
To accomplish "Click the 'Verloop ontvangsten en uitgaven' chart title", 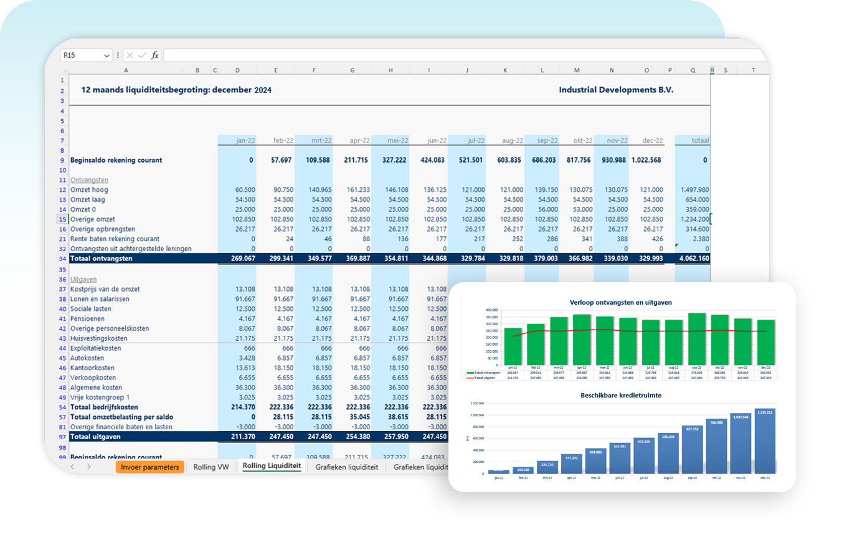I will [x=621, y=302].
